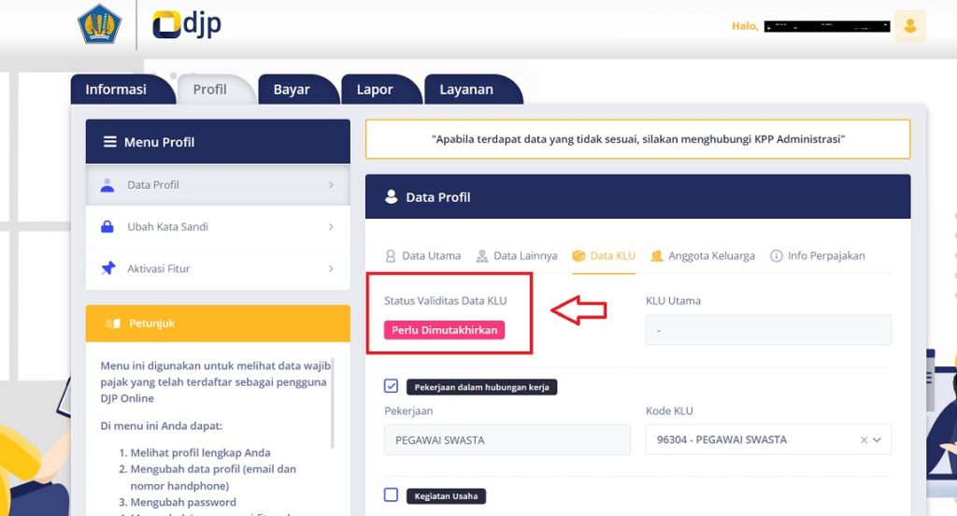Click the KLU Utama input field
Viewport: 957px width, 516px height.
click(x=768, y=330)
